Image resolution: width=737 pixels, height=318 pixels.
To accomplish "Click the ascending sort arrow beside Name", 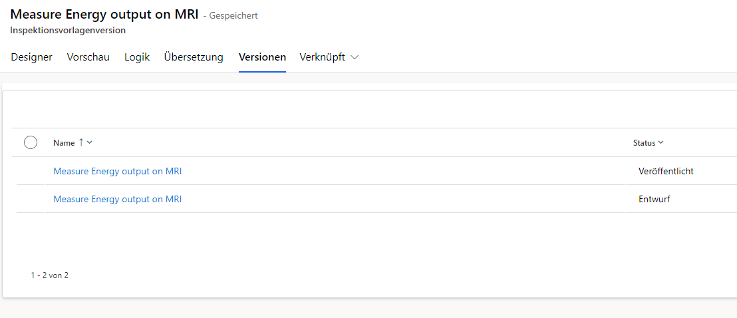I will pyautogui.click(x=81, y=142).
